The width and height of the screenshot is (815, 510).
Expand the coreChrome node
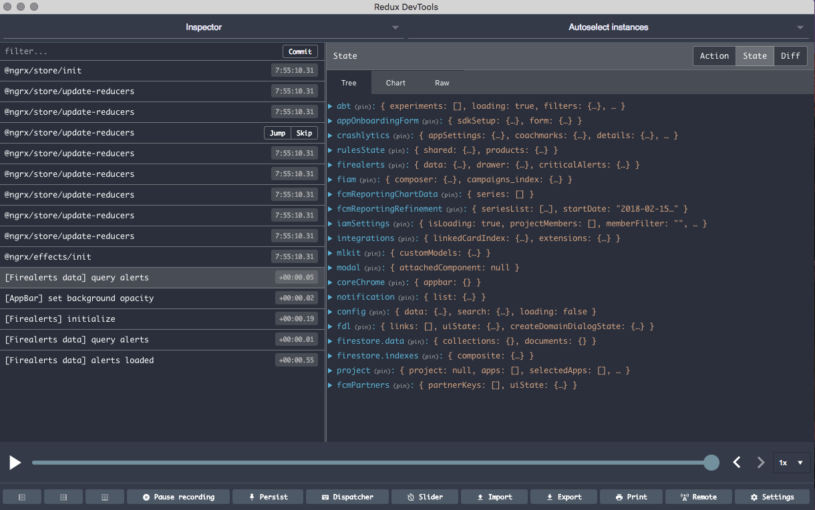pos(331,282)
